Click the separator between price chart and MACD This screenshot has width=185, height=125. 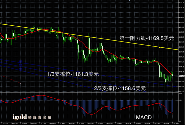[x=89, y=92]
